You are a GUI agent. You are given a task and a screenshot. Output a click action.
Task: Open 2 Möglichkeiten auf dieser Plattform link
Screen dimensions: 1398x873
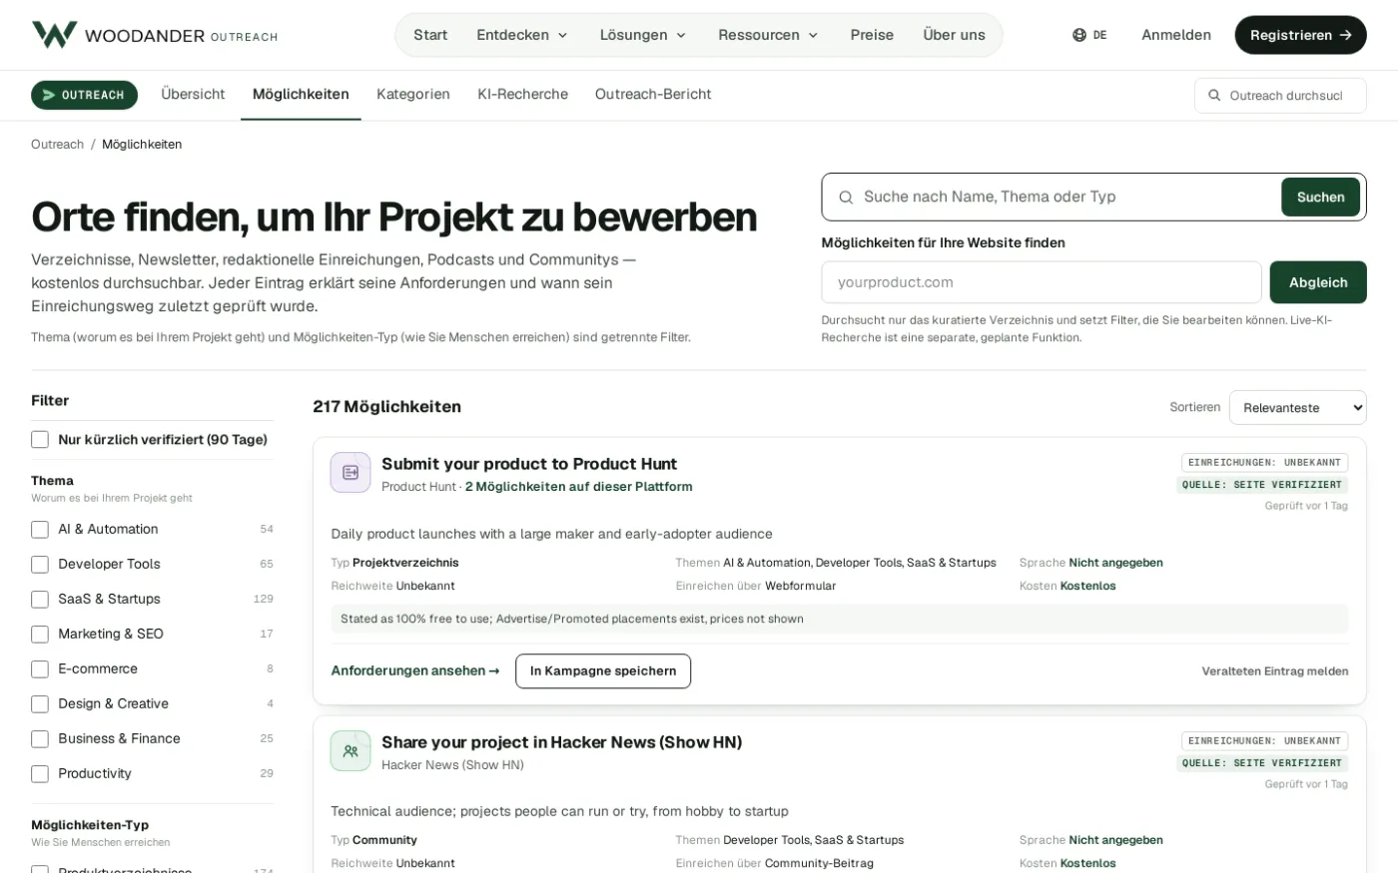tap(579, 487)
